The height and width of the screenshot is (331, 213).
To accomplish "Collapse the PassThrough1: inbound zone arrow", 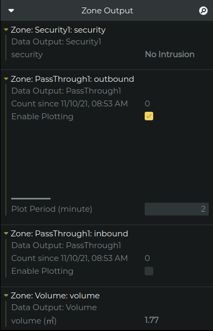I will (x=6, y=234).
